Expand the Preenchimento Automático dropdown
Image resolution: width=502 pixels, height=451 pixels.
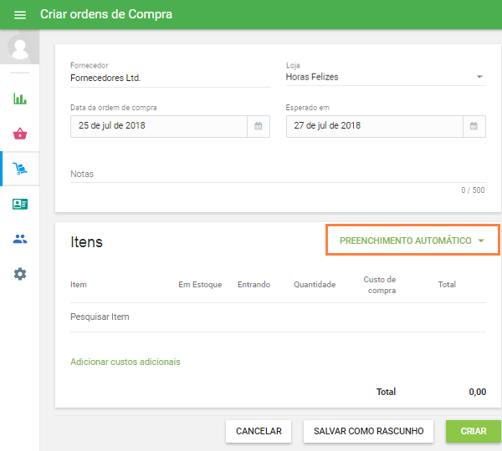click(x=412, y=241)
